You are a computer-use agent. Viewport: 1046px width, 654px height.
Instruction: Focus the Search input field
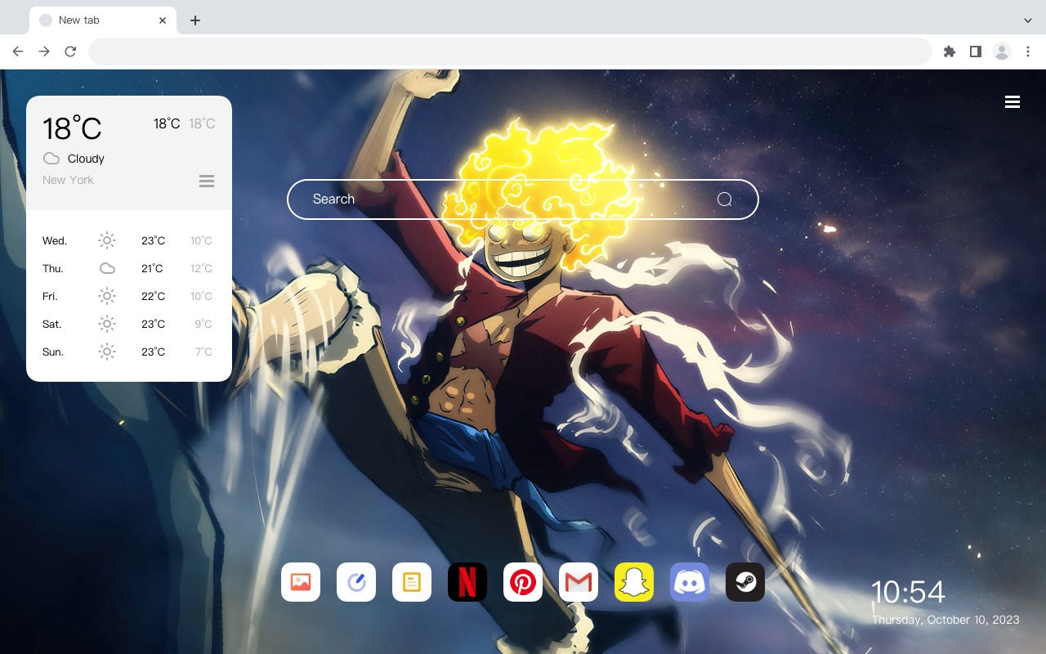(523, 199)
